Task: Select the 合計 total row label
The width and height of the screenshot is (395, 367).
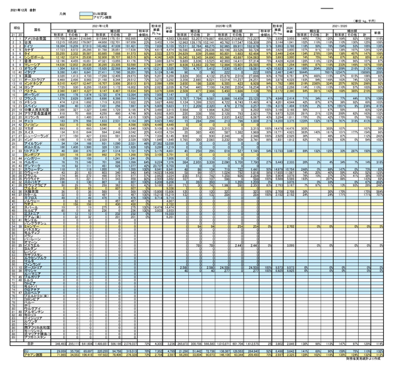Action: coord(30,343)
